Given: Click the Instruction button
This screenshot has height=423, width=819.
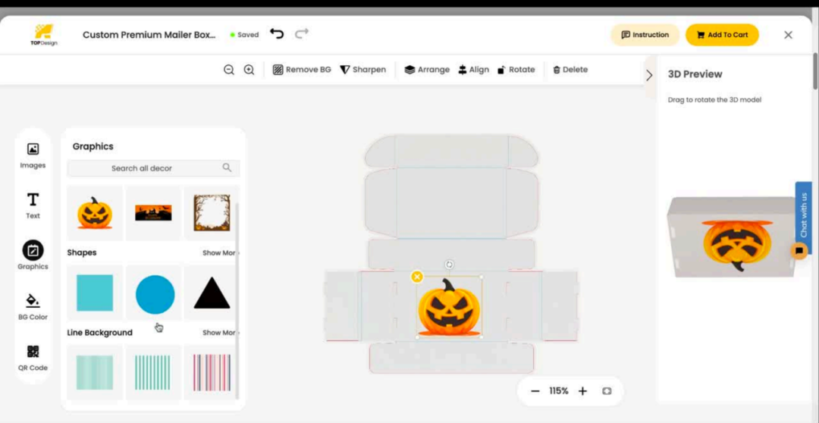Looking at the screenshot, I should [x=645, y=35].
